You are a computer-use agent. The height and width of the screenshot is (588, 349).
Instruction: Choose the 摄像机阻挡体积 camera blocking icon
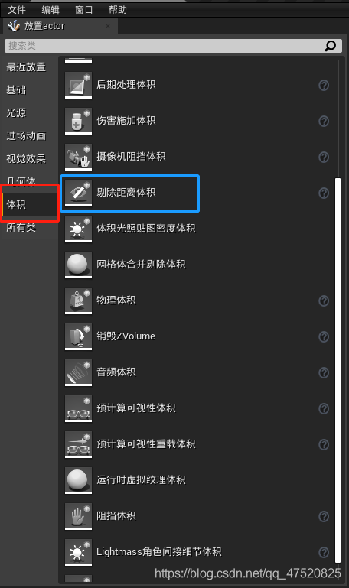[x=78, y=157]
